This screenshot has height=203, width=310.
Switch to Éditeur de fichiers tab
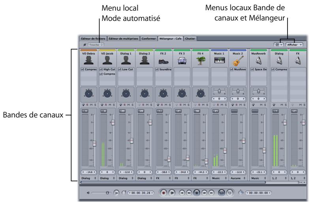tap(93, 39)
